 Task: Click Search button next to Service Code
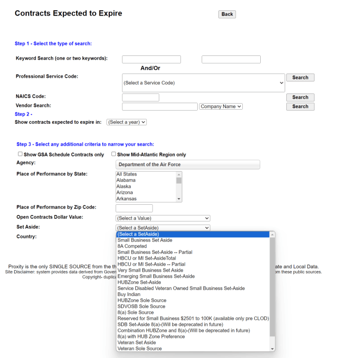coord(300,77)
